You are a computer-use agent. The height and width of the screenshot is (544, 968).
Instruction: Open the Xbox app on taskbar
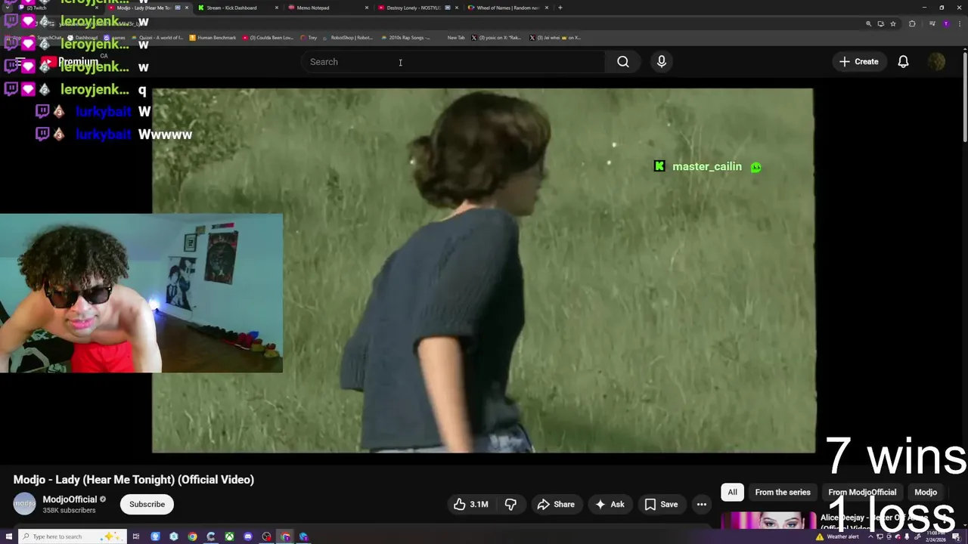tap(229, 536)
